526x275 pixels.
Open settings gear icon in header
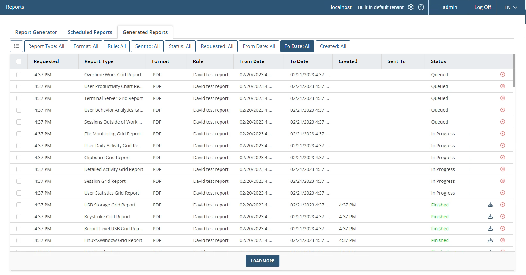point(411,7)
